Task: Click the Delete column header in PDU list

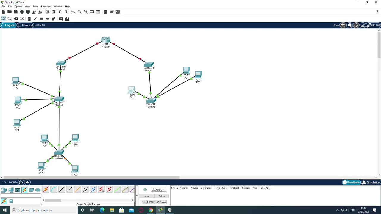Action: pos(268,188)
